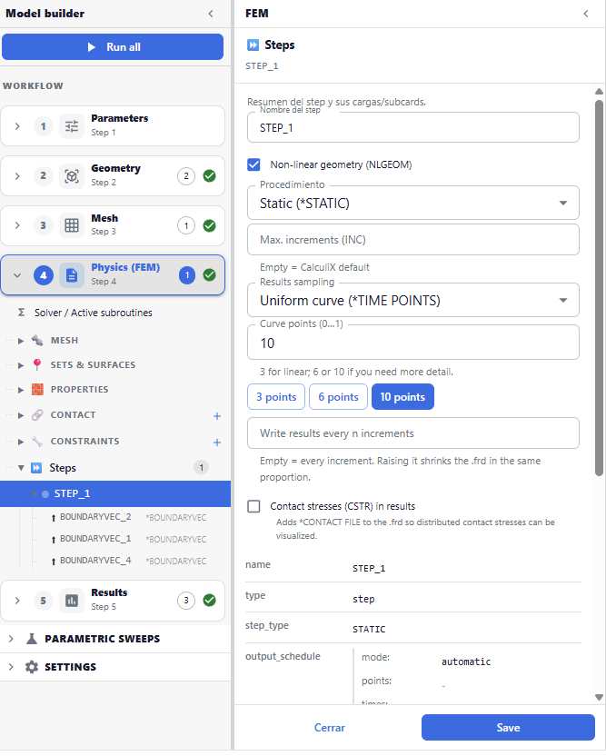Expand the PARAMETRIC SWEEPS section
This screenshot has height=756, width=606.
click(11, 639)
